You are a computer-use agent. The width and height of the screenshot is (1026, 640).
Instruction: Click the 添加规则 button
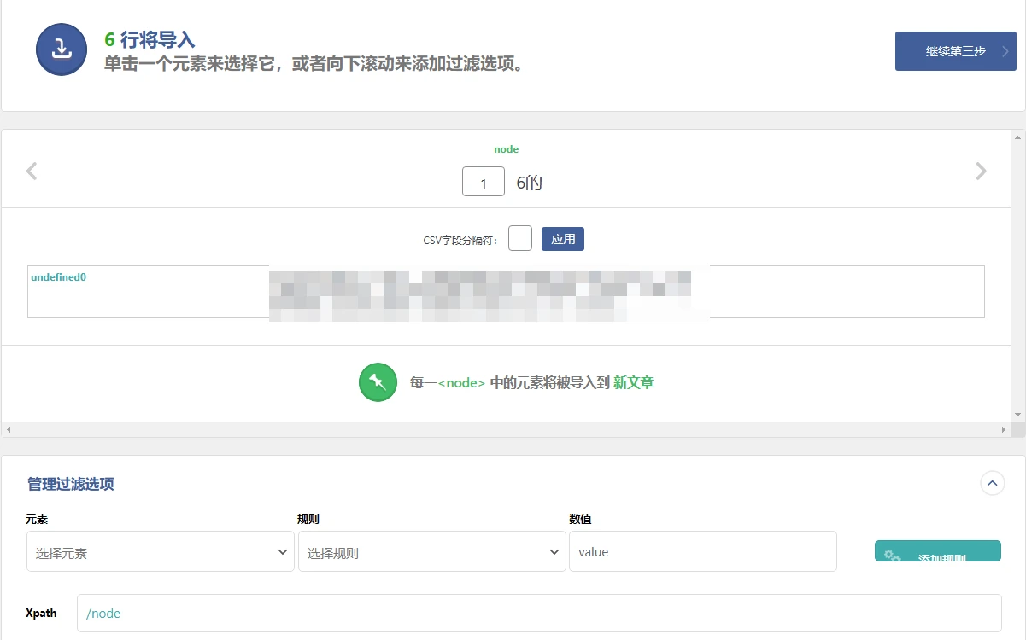tap(937, 552)
